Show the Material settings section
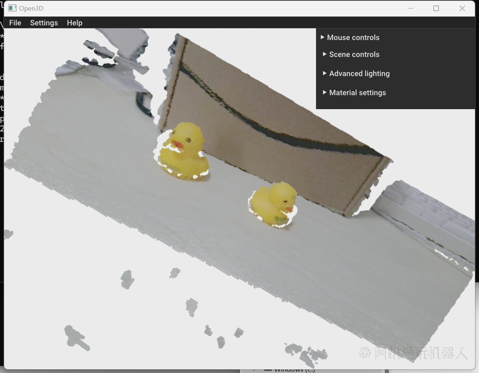The image size is (479, 373). click(x=357, y=93)
